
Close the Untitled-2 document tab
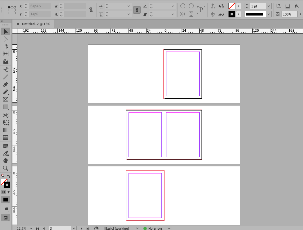pos(18,24)
